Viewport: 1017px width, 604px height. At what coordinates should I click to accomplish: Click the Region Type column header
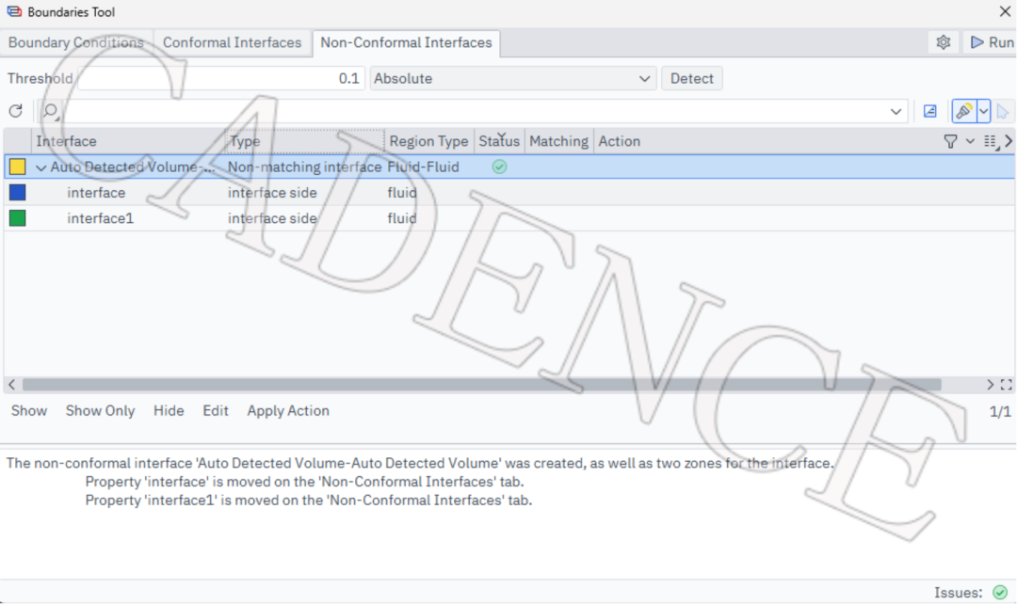(428, 141)
